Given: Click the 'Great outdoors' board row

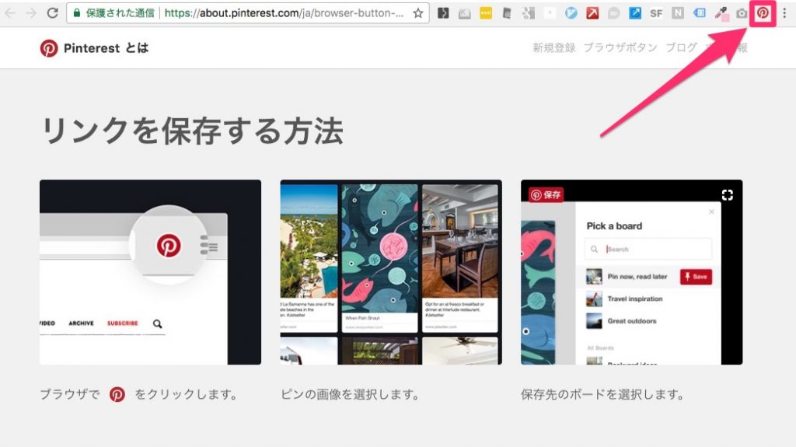Looking at the screenshot, I should tap(648, 321).
